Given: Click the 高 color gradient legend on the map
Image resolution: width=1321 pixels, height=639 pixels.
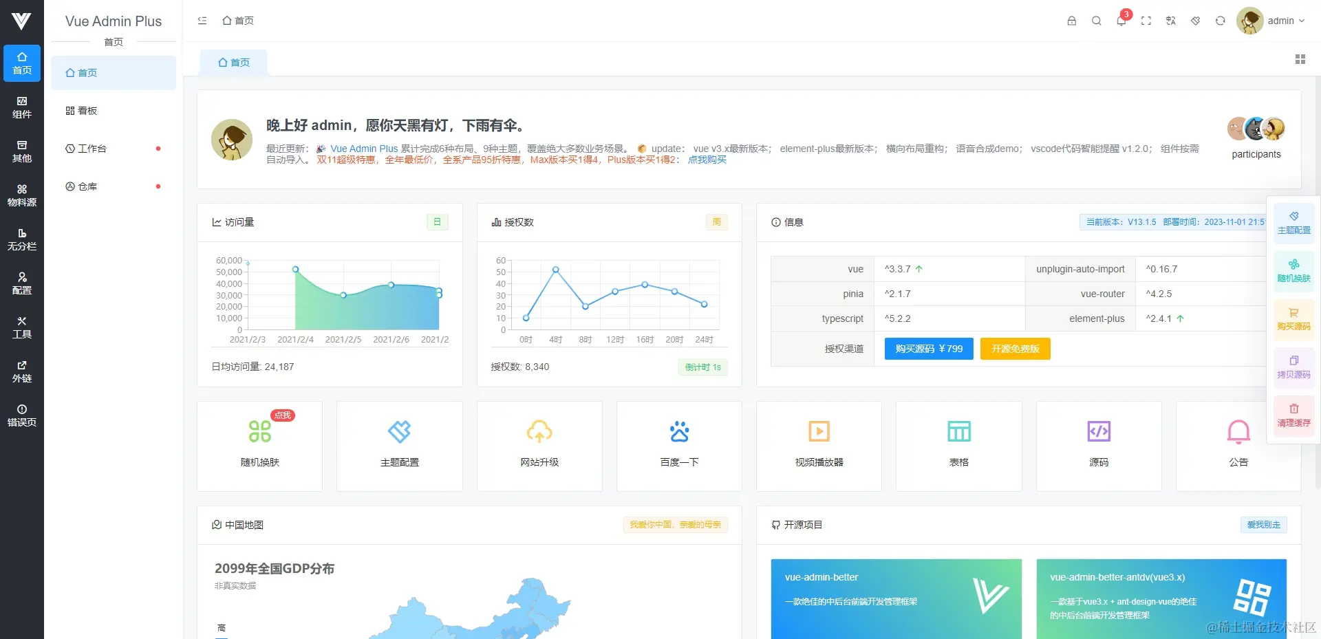Looking at the screenshot, I should point(221,628).
